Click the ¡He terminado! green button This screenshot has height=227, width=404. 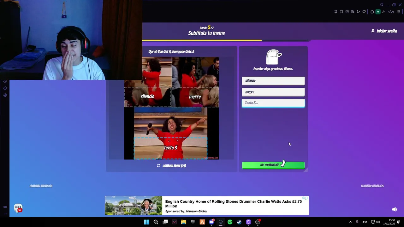coord(273,165)
